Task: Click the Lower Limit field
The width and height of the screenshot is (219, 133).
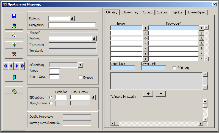Action: (153, 68)
